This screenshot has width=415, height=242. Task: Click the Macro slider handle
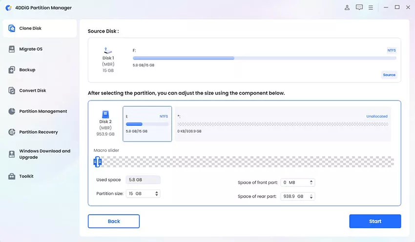(x=97, y=161)
